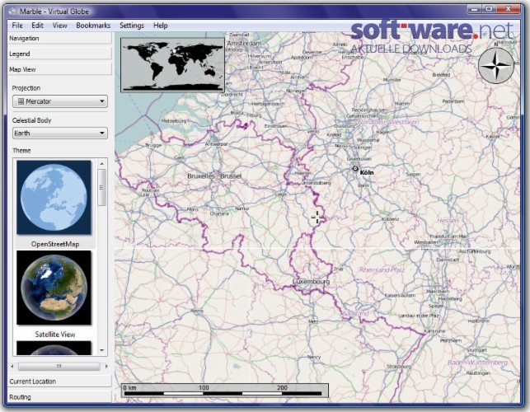The height and width of the screenshot is (412, 530).
Task: Open the Routing panel tab
Action: click(x=59, y=397)
